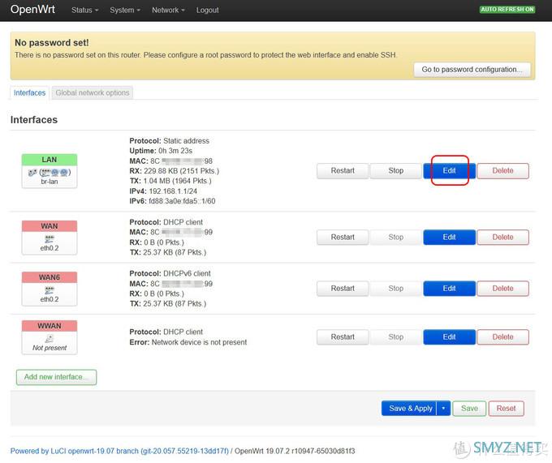
Task: Restart the LAN interface
Action: pos(343,171)
